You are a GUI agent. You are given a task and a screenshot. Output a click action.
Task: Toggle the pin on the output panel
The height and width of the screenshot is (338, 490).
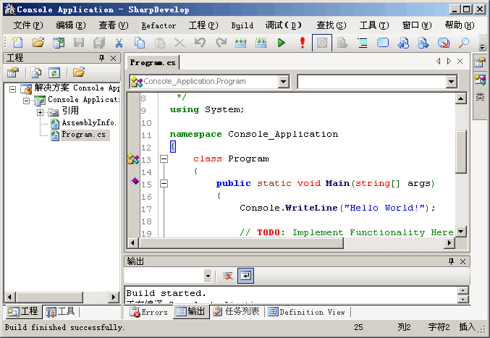click(451, 261)
